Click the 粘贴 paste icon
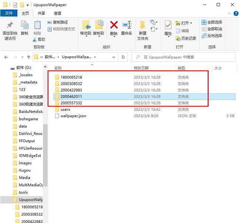The width and height of the screenshot is (240, 223). click(37, 25)
